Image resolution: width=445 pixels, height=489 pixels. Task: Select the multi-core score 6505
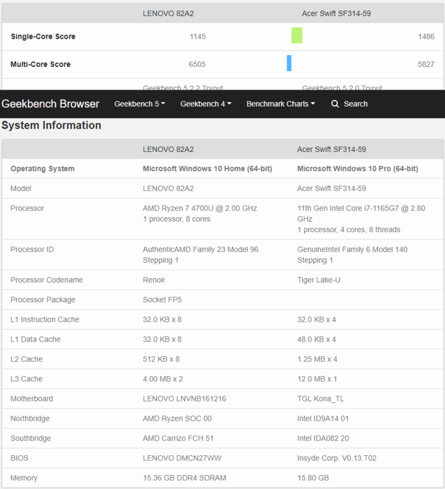click(197, 64)
